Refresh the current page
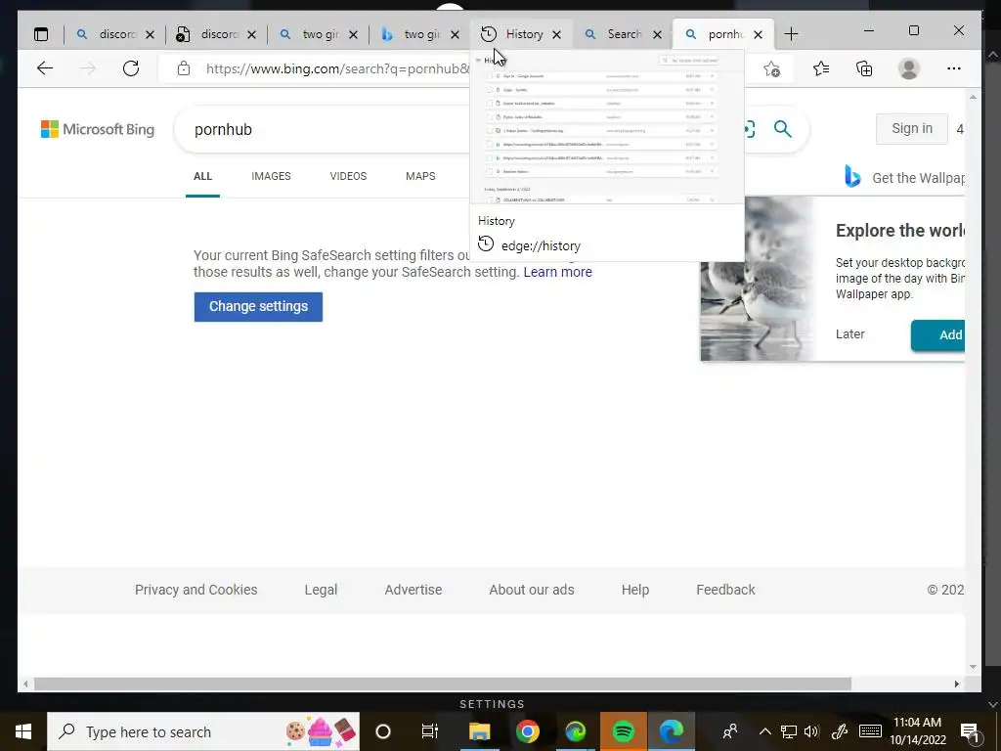1001x751 pixels. tap(131, 68)
